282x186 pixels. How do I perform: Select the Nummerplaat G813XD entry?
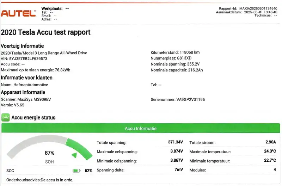coord(171,58)
